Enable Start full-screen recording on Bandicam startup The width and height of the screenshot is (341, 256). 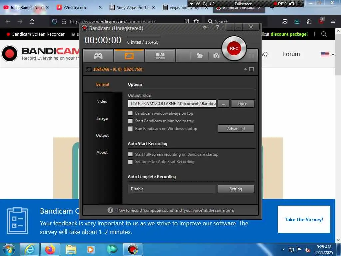point(130,154)
